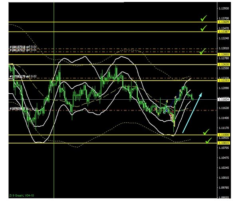Click the 1.11630 price axis value
The width and height of the screenshot is (236, 201).
(224, 108)
